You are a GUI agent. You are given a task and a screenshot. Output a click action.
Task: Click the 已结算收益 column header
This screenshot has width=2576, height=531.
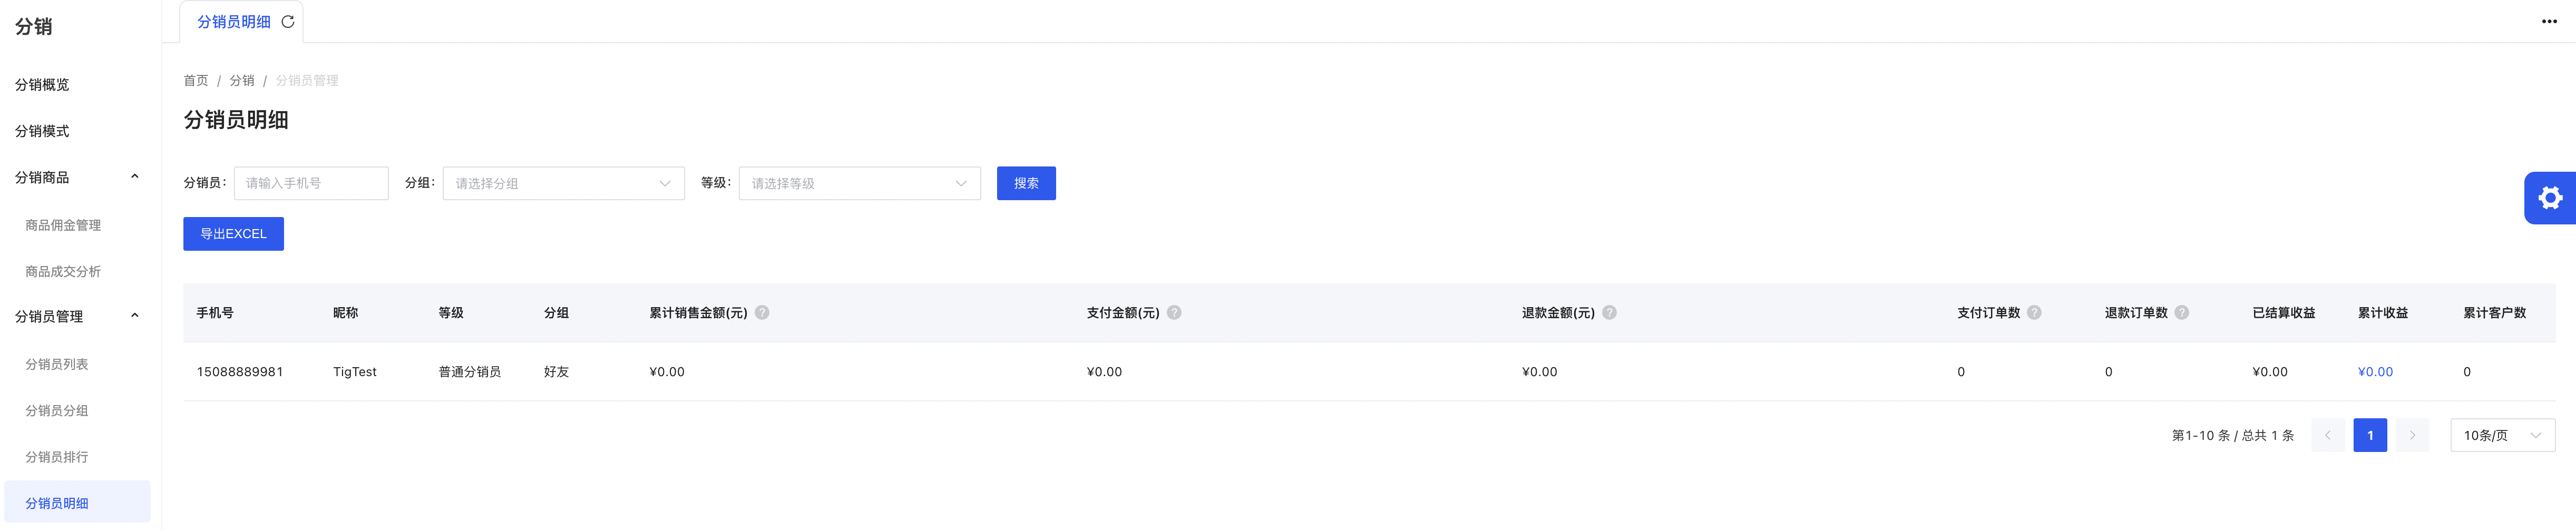coord(2284,313)
